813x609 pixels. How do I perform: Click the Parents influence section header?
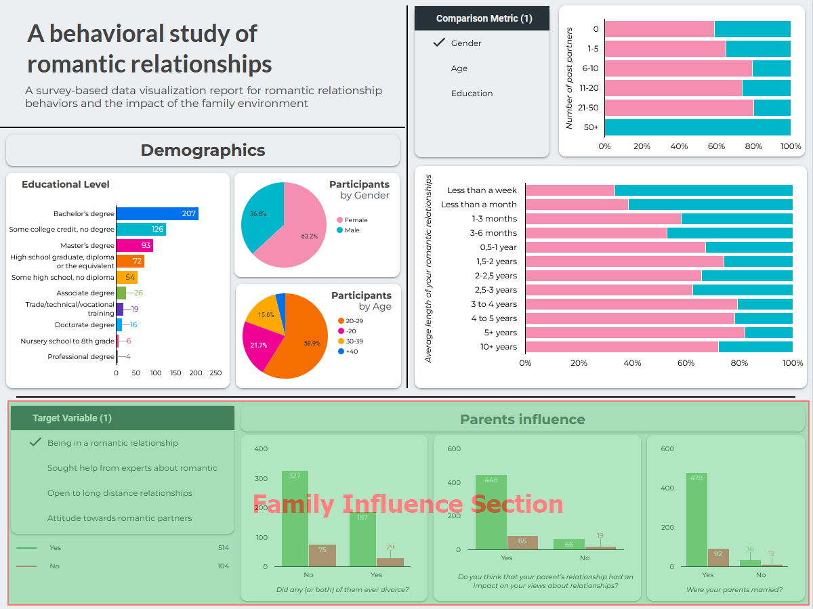pyautogui.click(x=522, y=419)
